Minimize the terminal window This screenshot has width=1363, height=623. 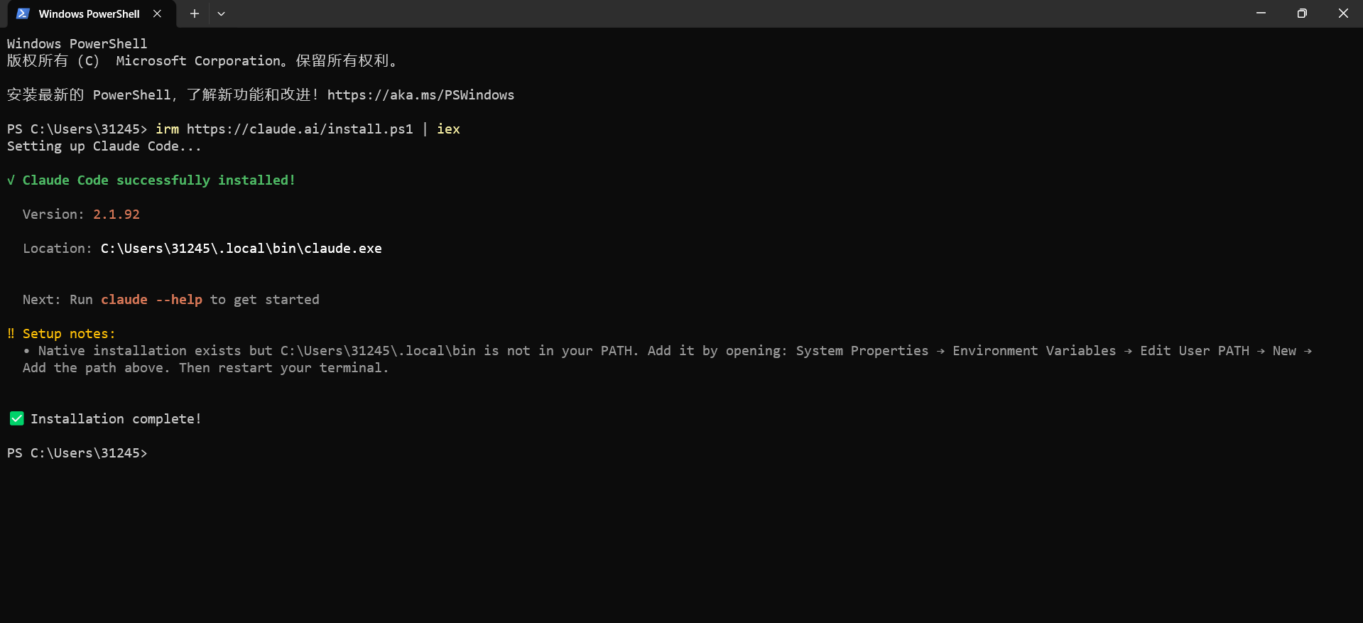[1261, 13]
